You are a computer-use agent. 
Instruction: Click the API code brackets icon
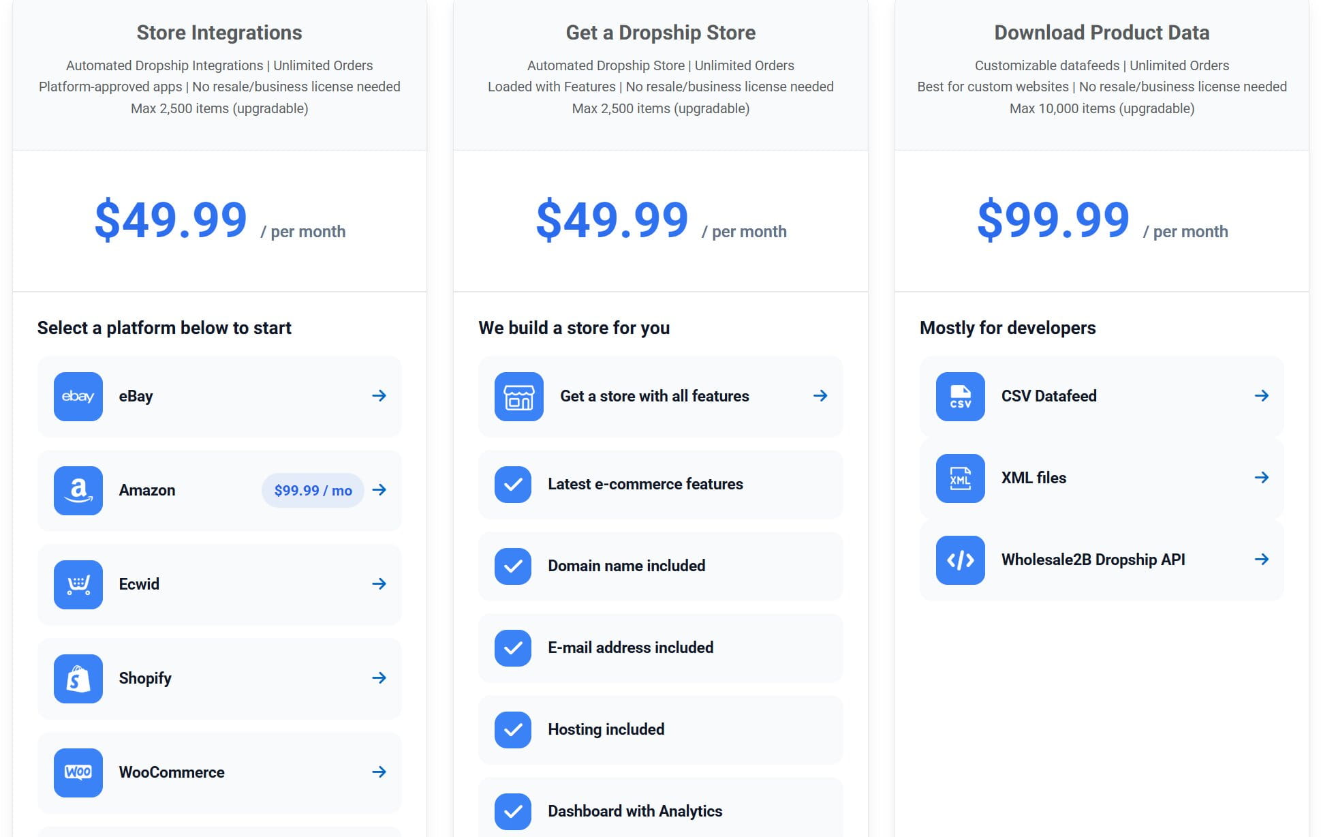[961, 560]
